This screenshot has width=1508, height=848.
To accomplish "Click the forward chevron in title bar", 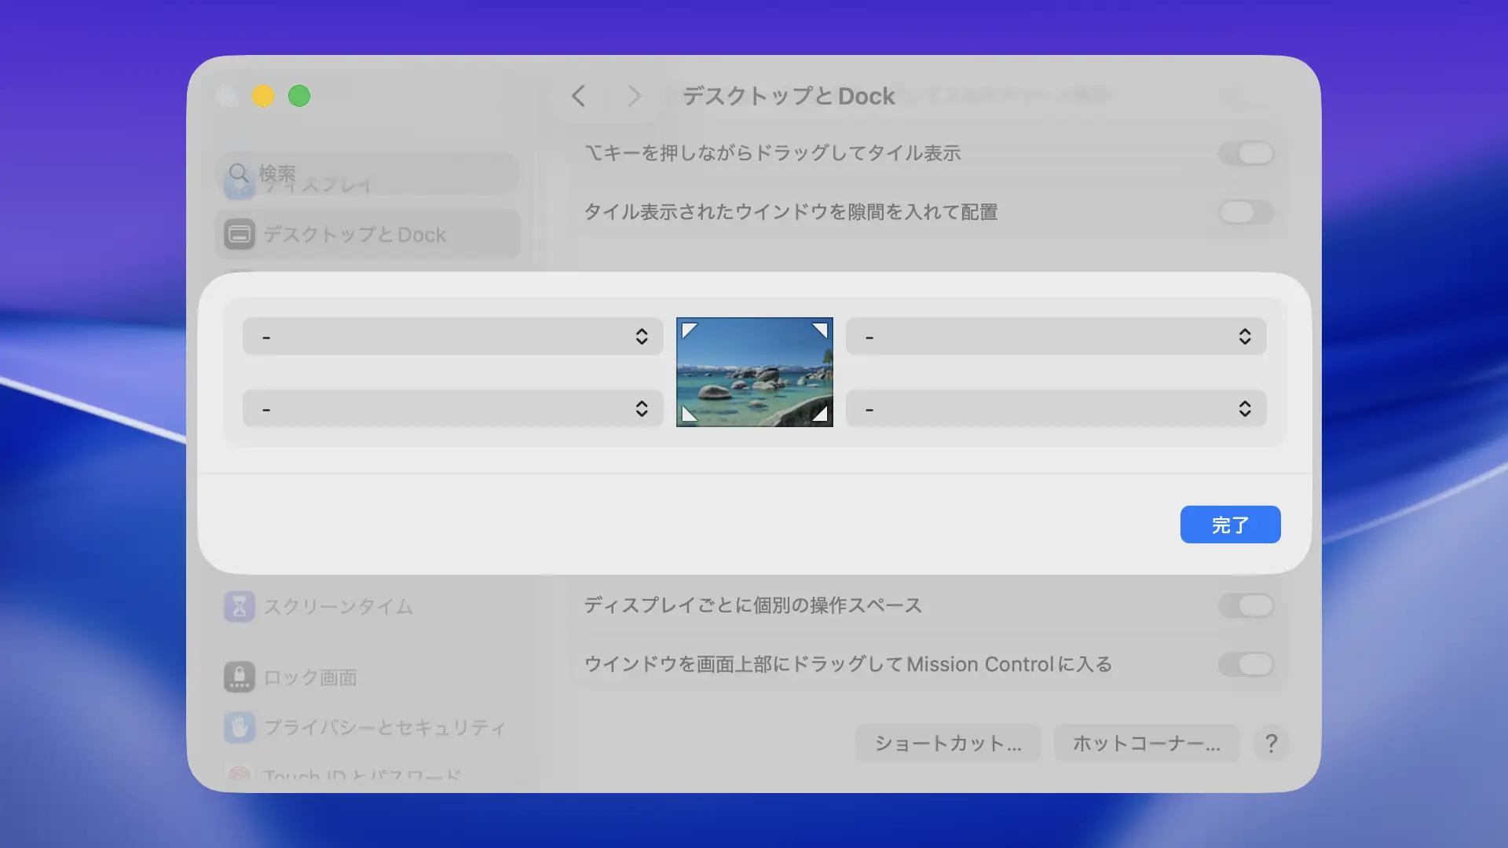I will [x=634, y=96].
